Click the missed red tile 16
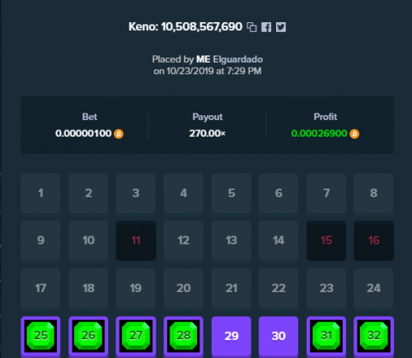 coord(374,240)
